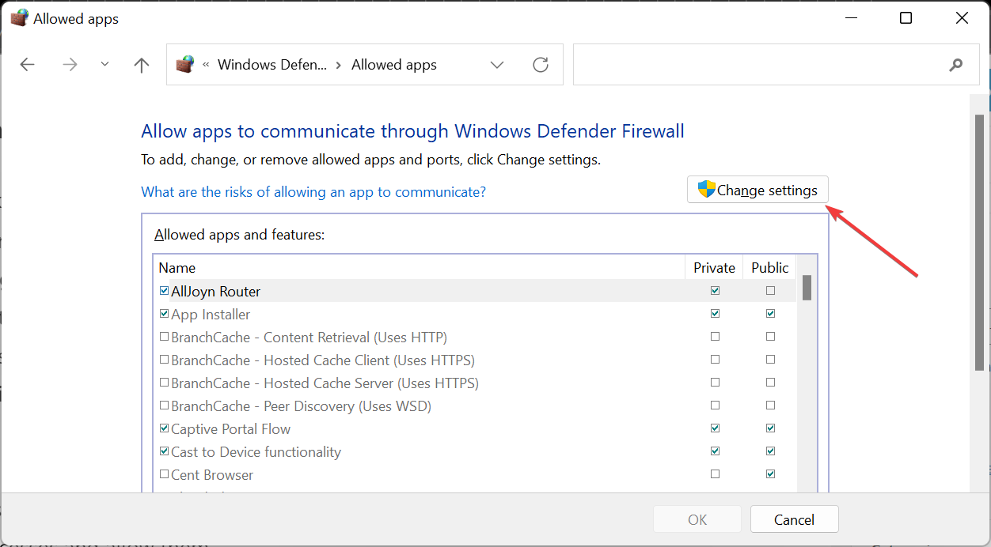Toggle the Private checkbox for AllJoyn Router
This screenshot has height=547, width=991.
coord(716,291)
